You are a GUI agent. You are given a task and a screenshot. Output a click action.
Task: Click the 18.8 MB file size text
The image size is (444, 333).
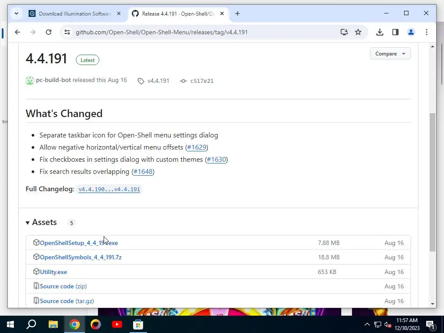pos(329,258)
